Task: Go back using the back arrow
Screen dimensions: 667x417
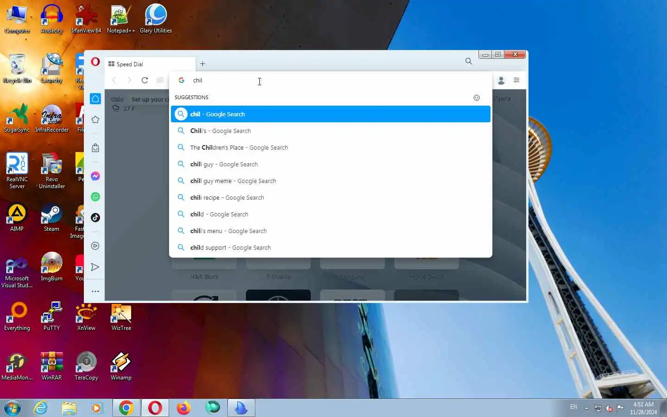Action: (x=114, y=80)
